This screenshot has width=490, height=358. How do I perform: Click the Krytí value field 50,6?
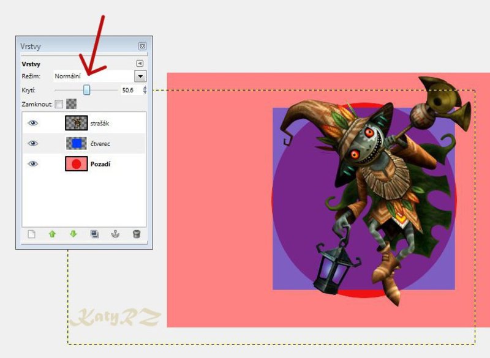131,90
